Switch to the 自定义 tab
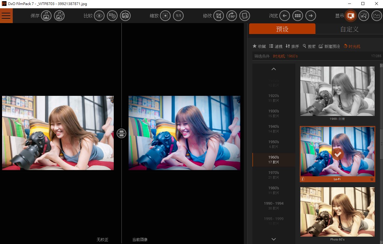Image resolution: width=383 pixels, height=244 pixels. 349,29
